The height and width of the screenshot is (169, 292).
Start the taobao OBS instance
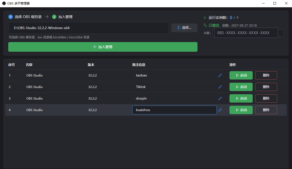(241, 75)
